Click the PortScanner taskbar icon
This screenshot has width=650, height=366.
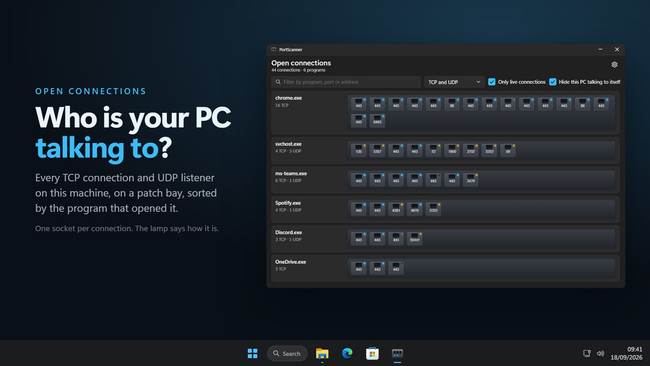(397, 353)
